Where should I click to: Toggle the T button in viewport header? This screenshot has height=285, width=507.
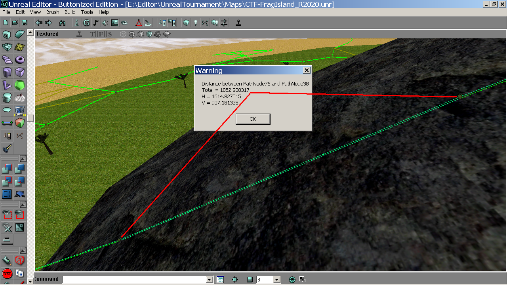pyautogui.click(x=92, y=34)
